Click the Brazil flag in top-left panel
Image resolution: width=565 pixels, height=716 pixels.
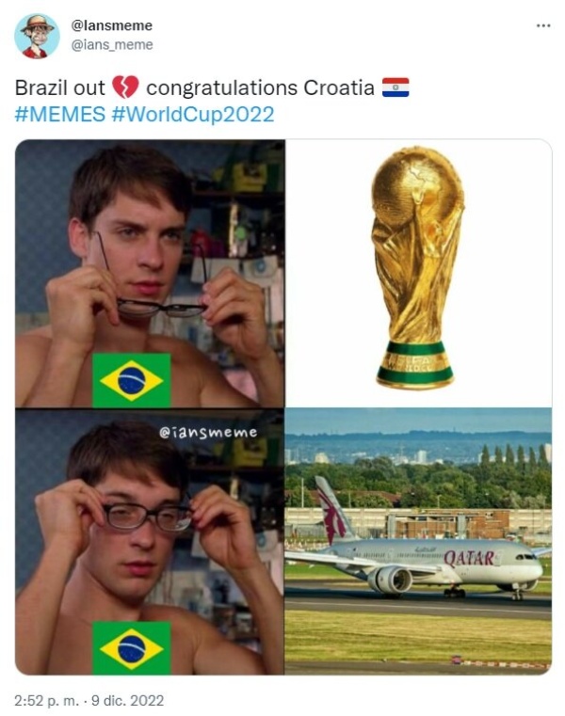pyautogui.click(x=132, y=380)
